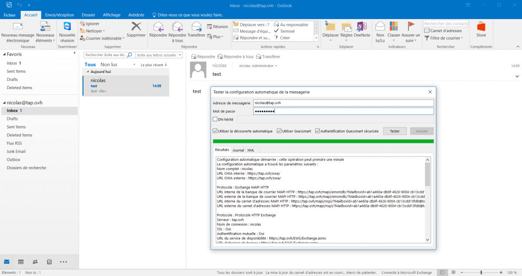The height and width of the screenshot is (276, 522).
Task: Open the Nouveaux éléments menu
Action: coord(45,32)
